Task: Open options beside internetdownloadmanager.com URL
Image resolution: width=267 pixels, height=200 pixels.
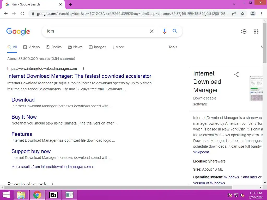Action: click(83, 68)
